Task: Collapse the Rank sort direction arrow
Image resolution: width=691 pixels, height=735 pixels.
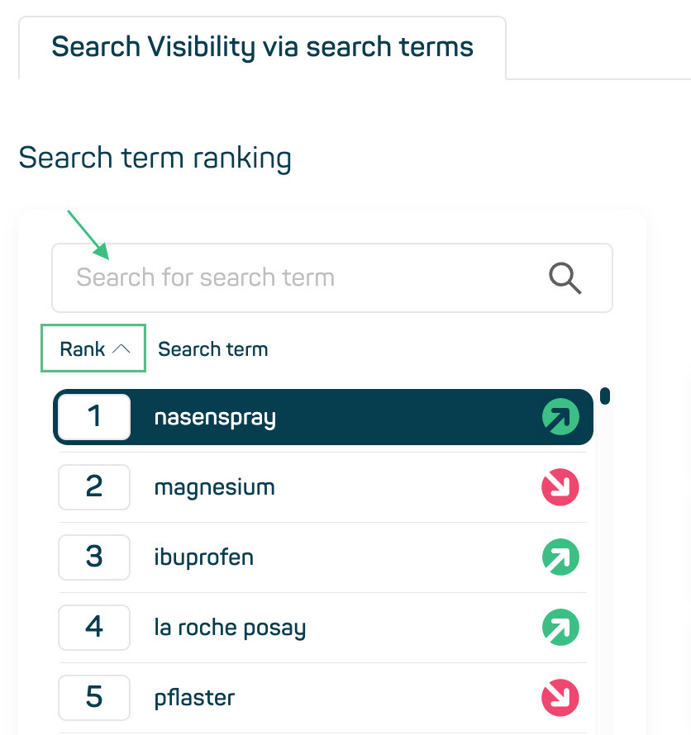Action: [x=122, y=348]
